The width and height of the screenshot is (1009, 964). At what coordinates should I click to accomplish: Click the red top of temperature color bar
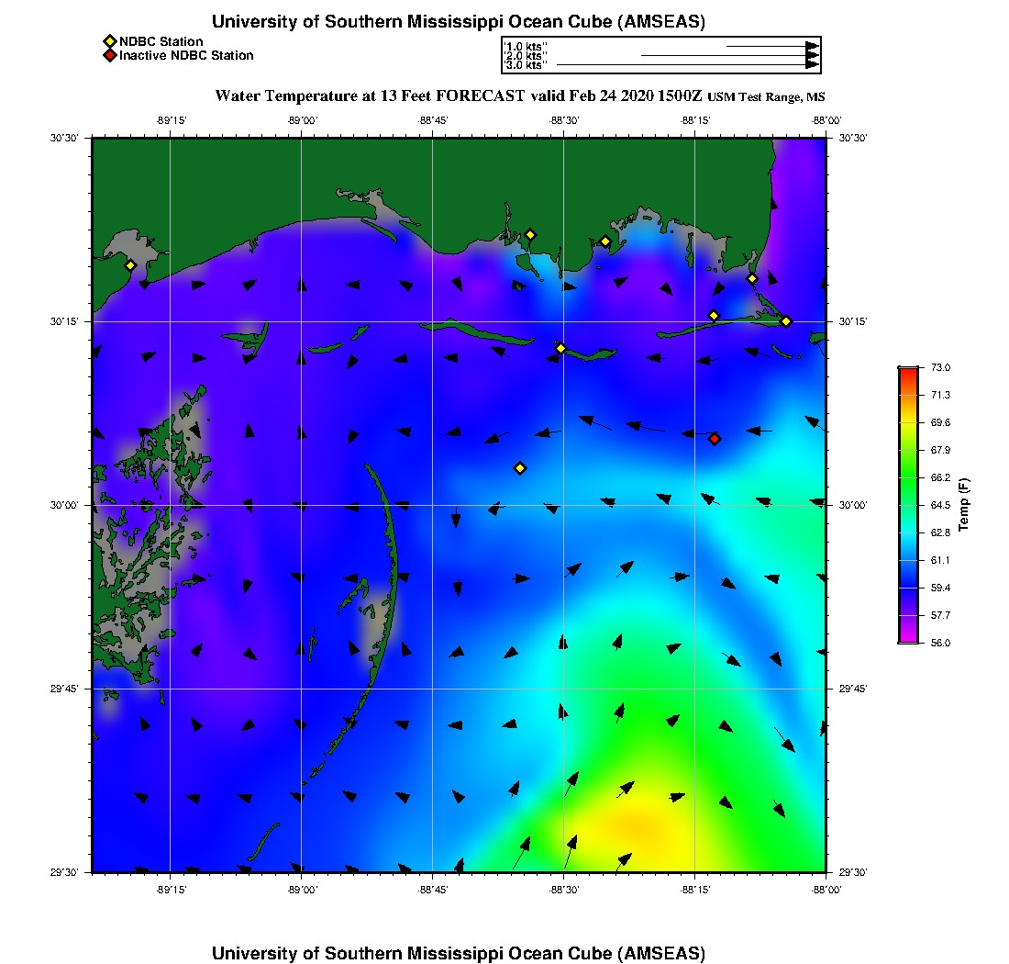(907, 371)
